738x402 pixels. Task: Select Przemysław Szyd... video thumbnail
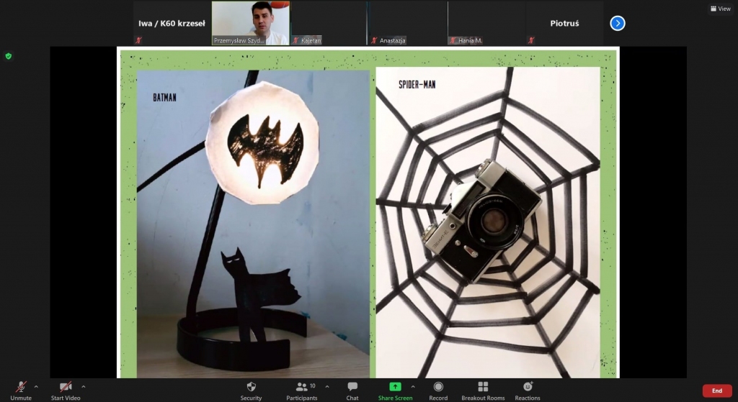pos(250,23)
